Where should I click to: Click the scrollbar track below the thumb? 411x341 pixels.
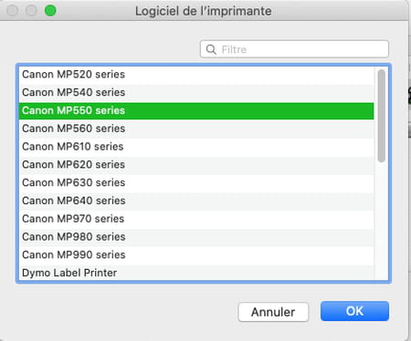381,222
